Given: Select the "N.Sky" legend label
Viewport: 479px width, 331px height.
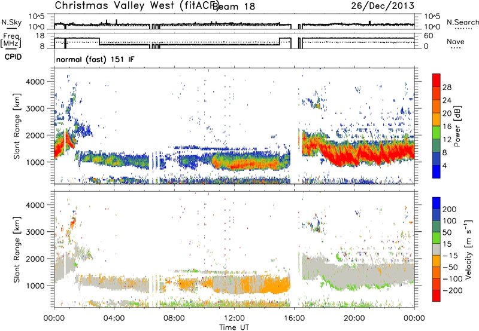Looking at the screenshot, I should [11, 22].
